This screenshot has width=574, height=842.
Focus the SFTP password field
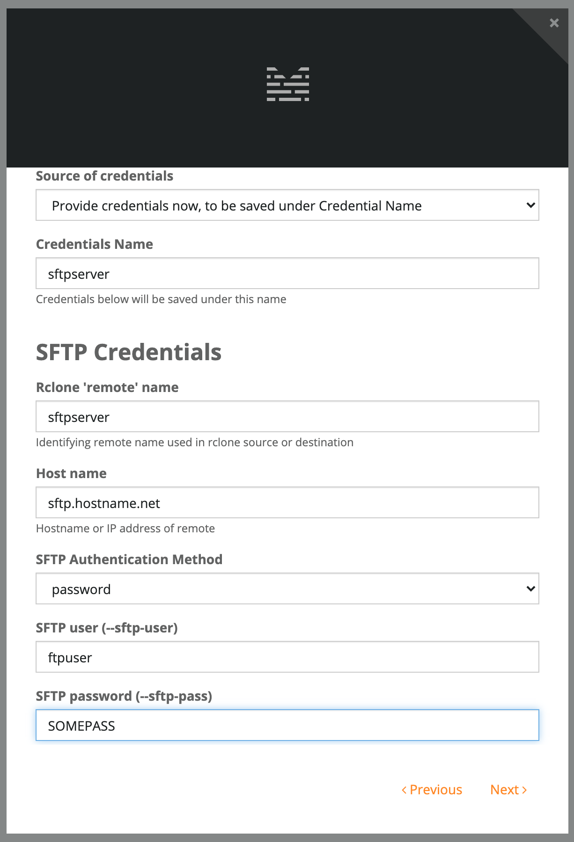[x=287, y=725]
